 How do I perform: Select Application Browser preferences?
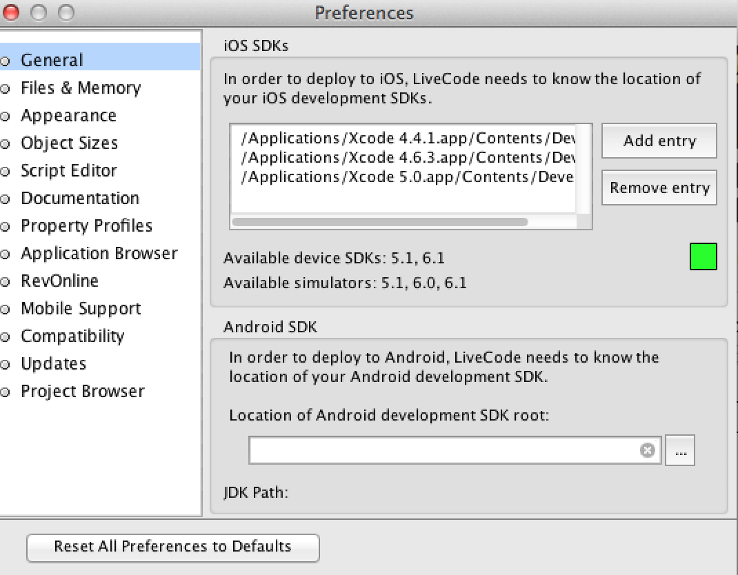(99, 253)
